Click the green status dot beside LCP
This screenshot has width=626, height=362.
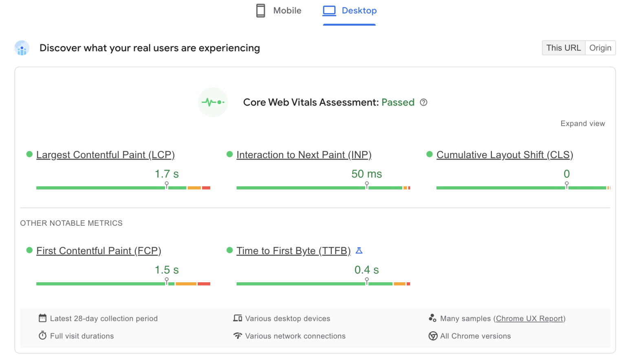29,154
